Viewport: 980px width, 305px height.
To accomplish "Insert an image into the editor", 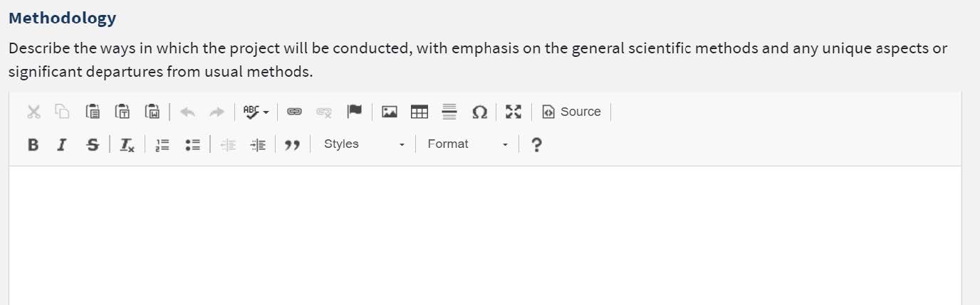I will pyautogui.click(x=390, y=112).
